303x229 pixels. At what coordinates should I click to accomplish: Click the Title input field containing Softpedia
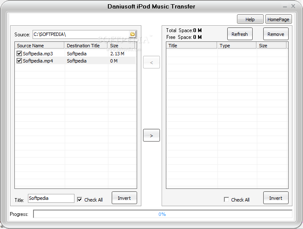click(51, 198)
